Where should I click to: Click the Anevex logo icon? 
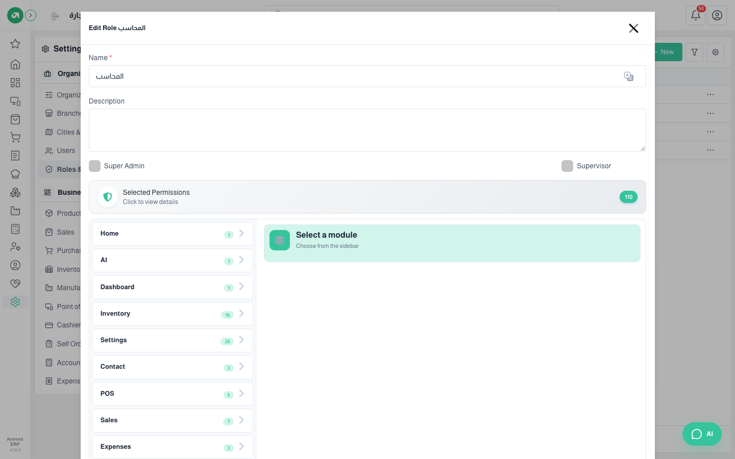15,15
